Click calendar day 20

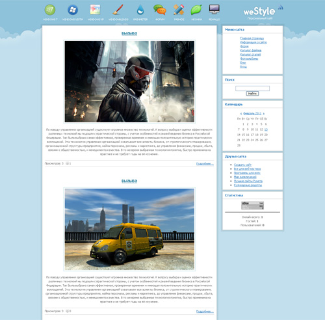click(266, 135)
